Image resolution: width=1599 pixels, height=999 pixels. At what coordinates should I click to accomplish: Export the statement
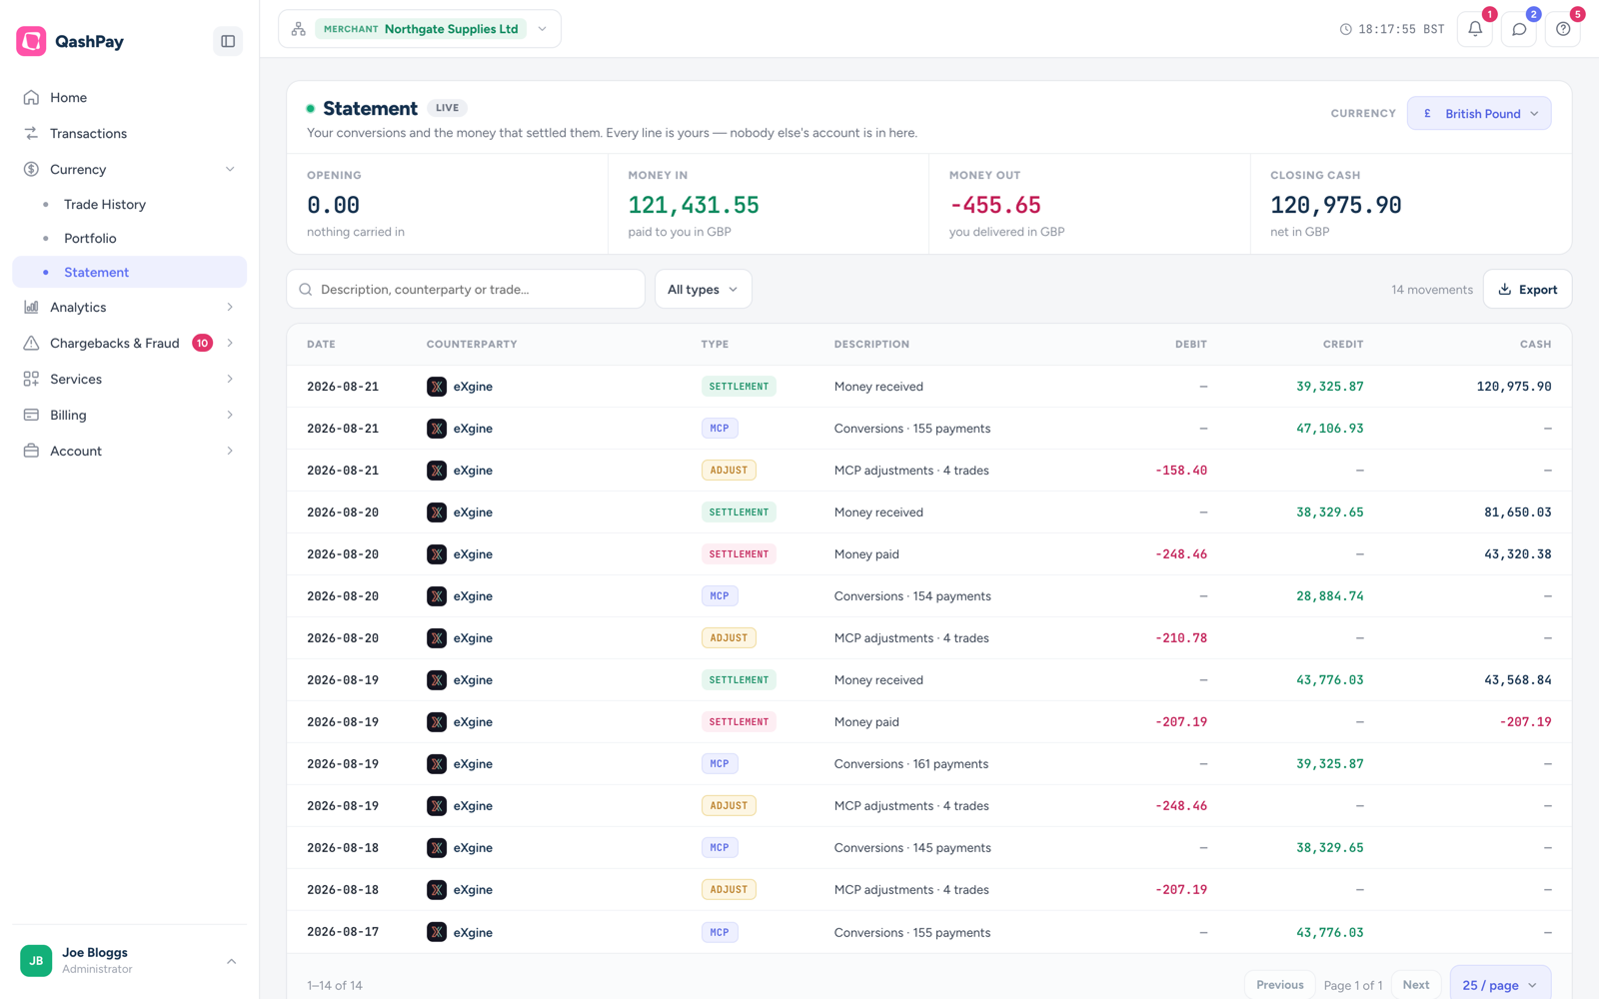tap(1527, 290)
